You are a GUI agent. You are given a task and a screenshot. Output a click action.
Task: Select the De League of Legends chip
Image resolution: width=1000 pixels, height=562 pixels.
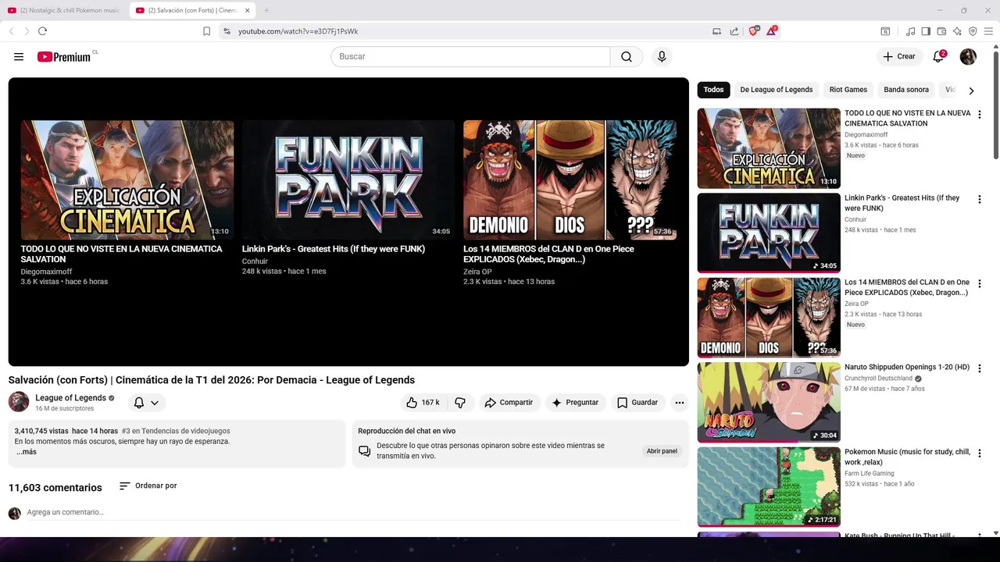tap(777, 90)
